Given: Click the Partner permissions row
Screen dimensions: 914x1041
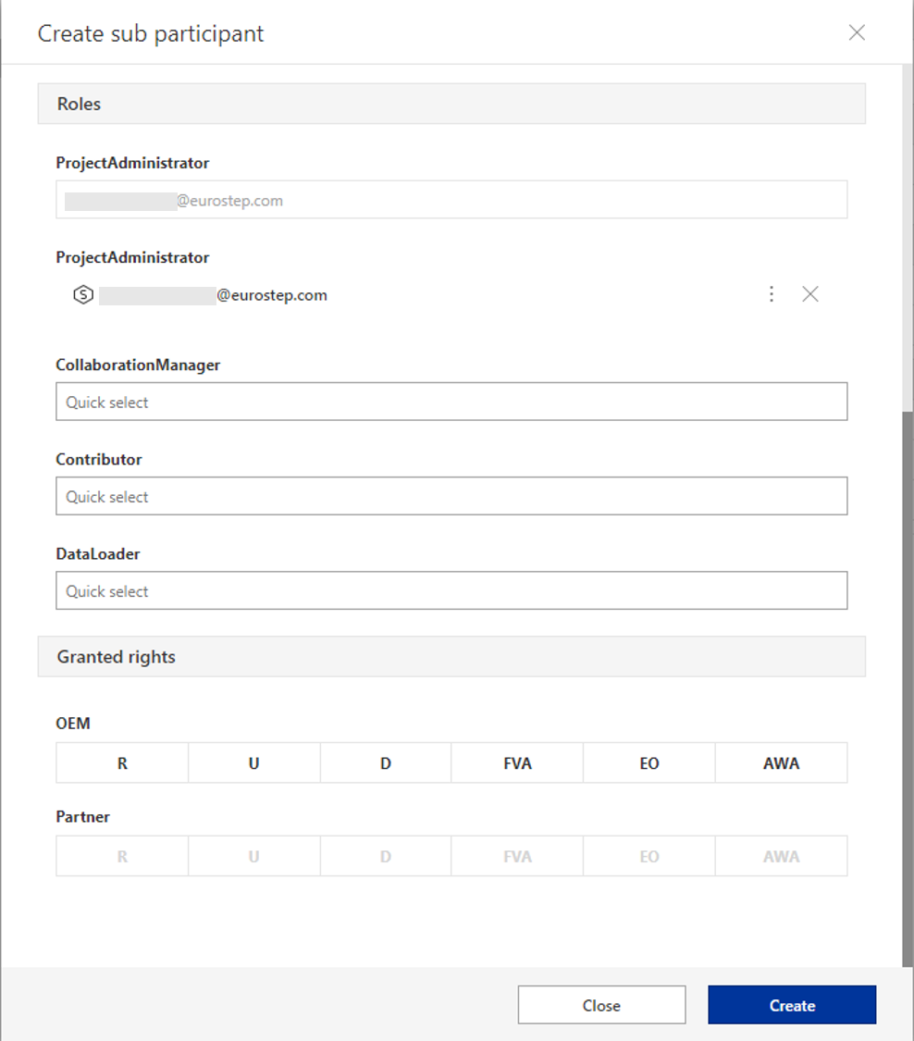Looking at the screenshot, I should click(451, 856).
